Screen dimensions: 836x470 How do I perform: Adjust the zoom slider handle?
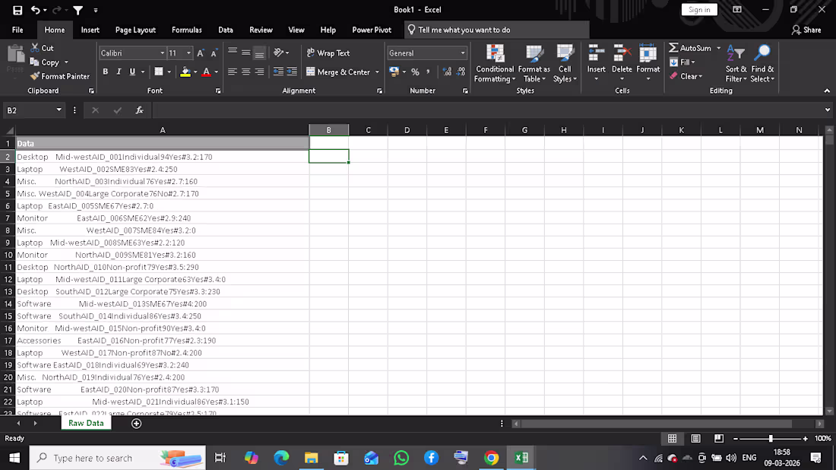coord(771,439)
